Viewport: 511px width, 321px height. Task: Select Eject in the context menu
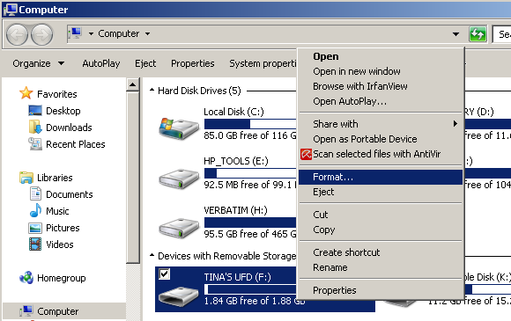[x=381, y=192]
